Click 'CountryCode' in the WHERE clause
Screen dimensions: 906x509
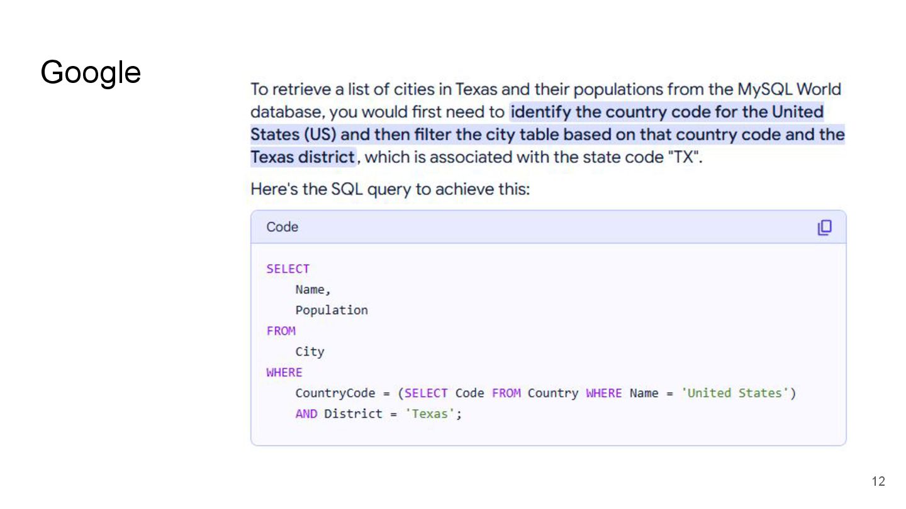point(335,393)
